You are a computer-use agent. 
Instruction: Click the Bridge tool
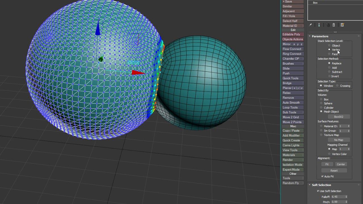click(x=293, y=83)
